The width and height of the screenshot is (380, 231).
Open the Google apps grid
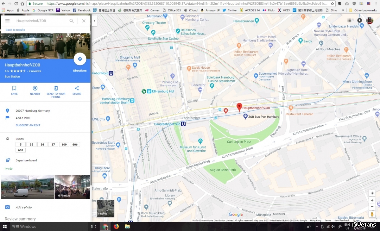[x=349, y=21]
